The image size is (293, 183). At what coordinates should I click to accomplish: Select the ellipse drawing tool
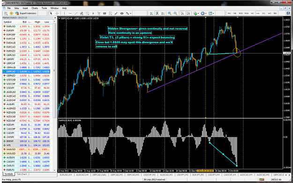pos(122,13)
